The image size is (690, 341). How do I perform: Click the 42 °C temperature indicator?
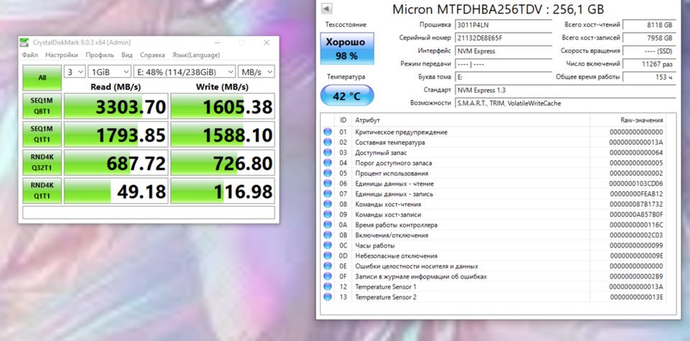pyautogui.click(x=346, y=95)
